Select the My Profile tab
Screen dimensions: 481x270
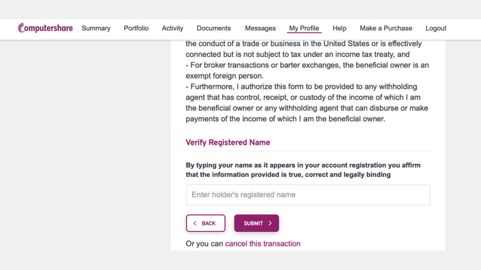[x=304, y=28]
